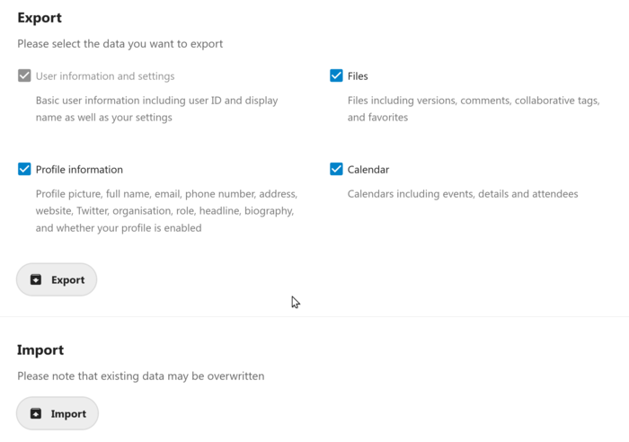Disable the Calendar export checkbox
The height and width of the screenshot is (442, 629).
[336, 169]
